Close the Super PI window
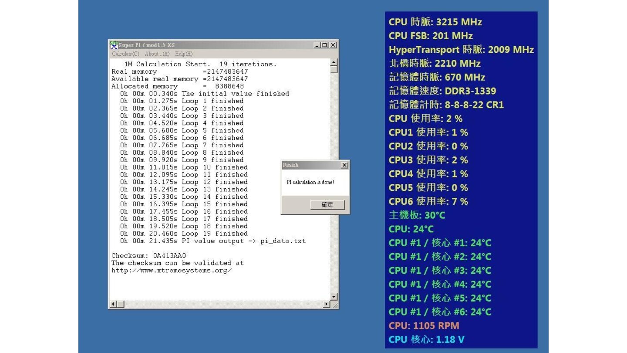Viewport: 627px width, 353px height. [x=333, y=45]
